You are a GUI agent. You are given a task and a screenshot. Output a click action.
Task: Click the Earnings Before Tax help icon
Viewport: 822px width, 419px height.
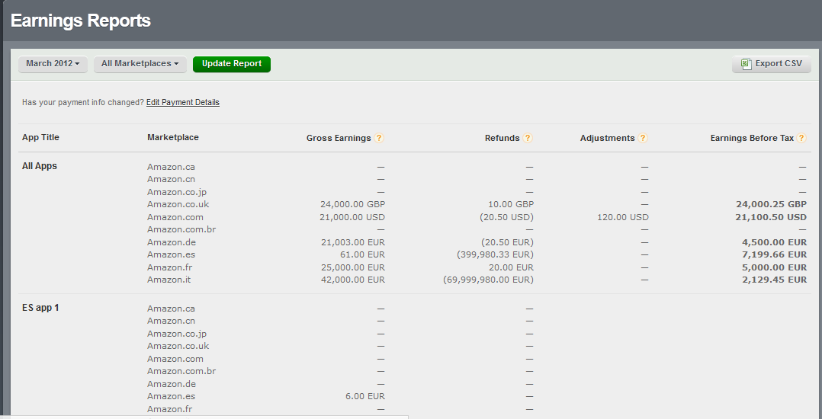[801, 138]
